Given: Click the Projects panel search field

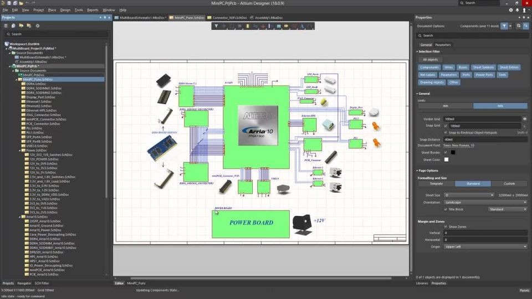Looking at the screenshot, I should tap(56, 34).
